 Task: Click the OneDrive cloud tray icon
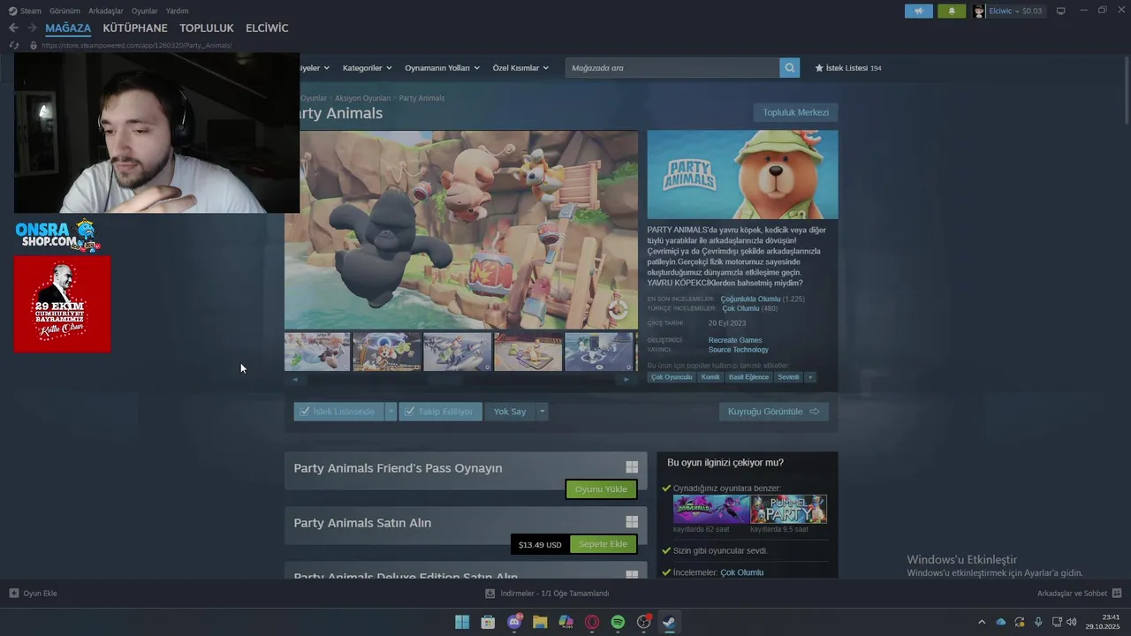pos(1001,622)
